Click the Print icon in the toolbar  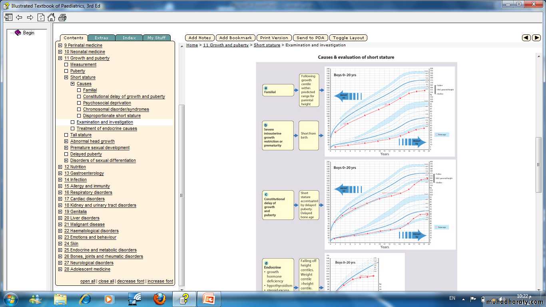click(x=62, y=17)
